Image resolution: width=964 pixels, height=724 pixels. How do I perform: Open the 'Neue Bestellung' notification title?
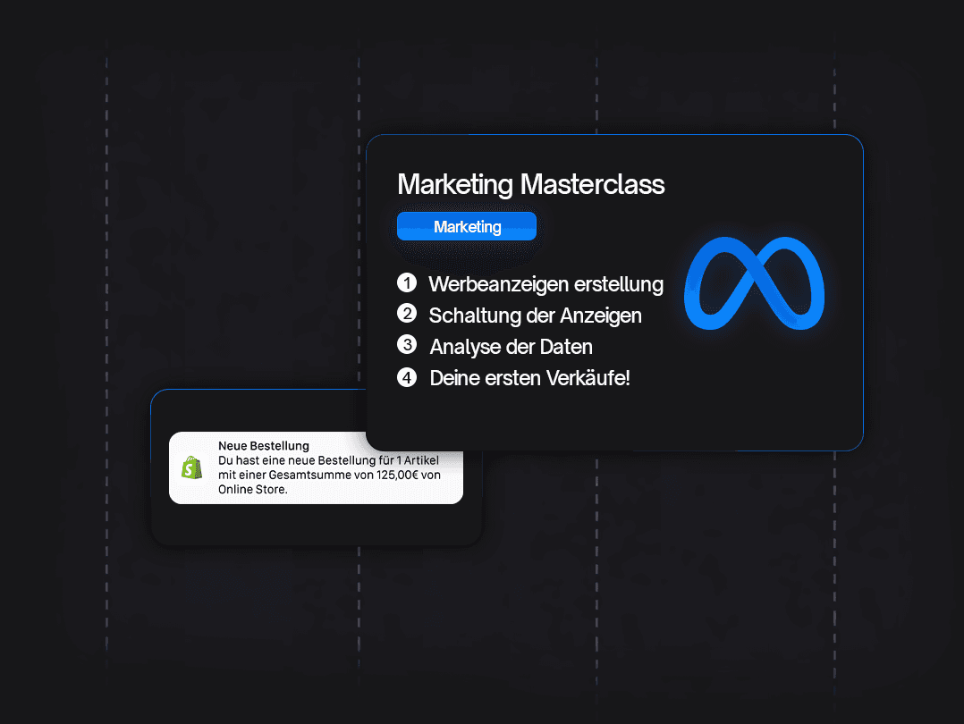pyautogui.click(x=264, y=446)
